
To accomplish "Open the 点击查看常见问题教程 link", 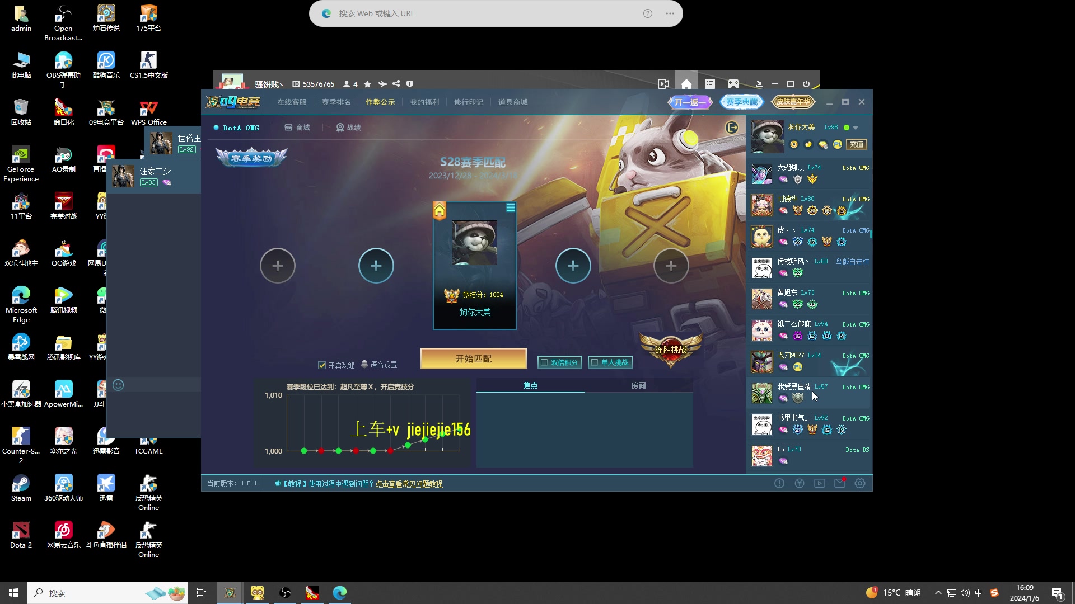I will [409, 484].
